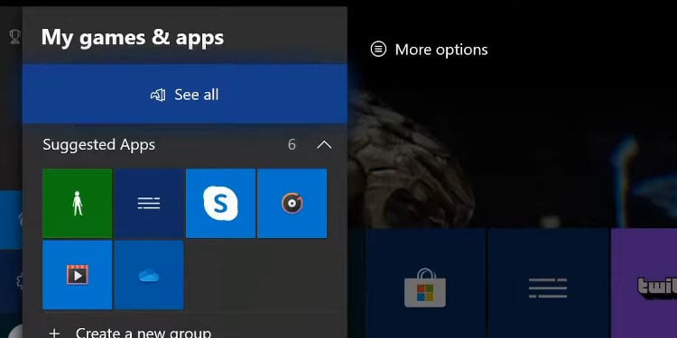Open More options menu
Viewport: 677px width, 338px height.
[x=429, y=50]
